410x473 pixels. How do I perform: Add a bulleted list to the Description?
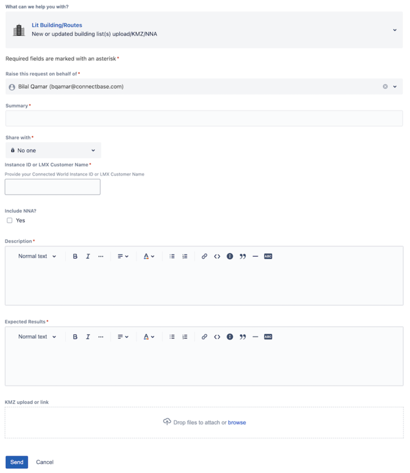pyautogui.click(x=173, y=256)
